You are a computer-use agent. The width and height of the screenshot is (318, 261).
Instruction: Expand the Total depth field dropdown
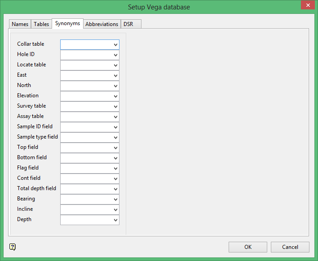(x=115, y=189)
